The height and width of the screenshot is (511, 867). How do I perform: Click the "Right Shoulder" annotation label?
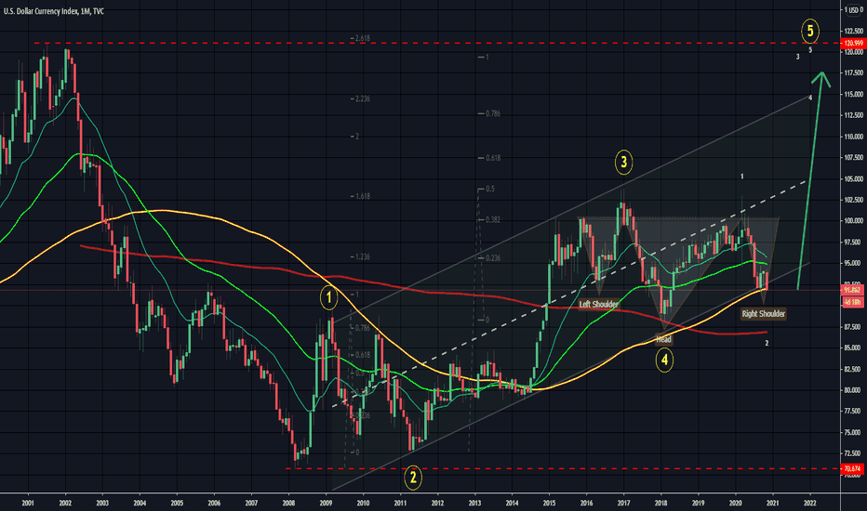click(763, 314)
